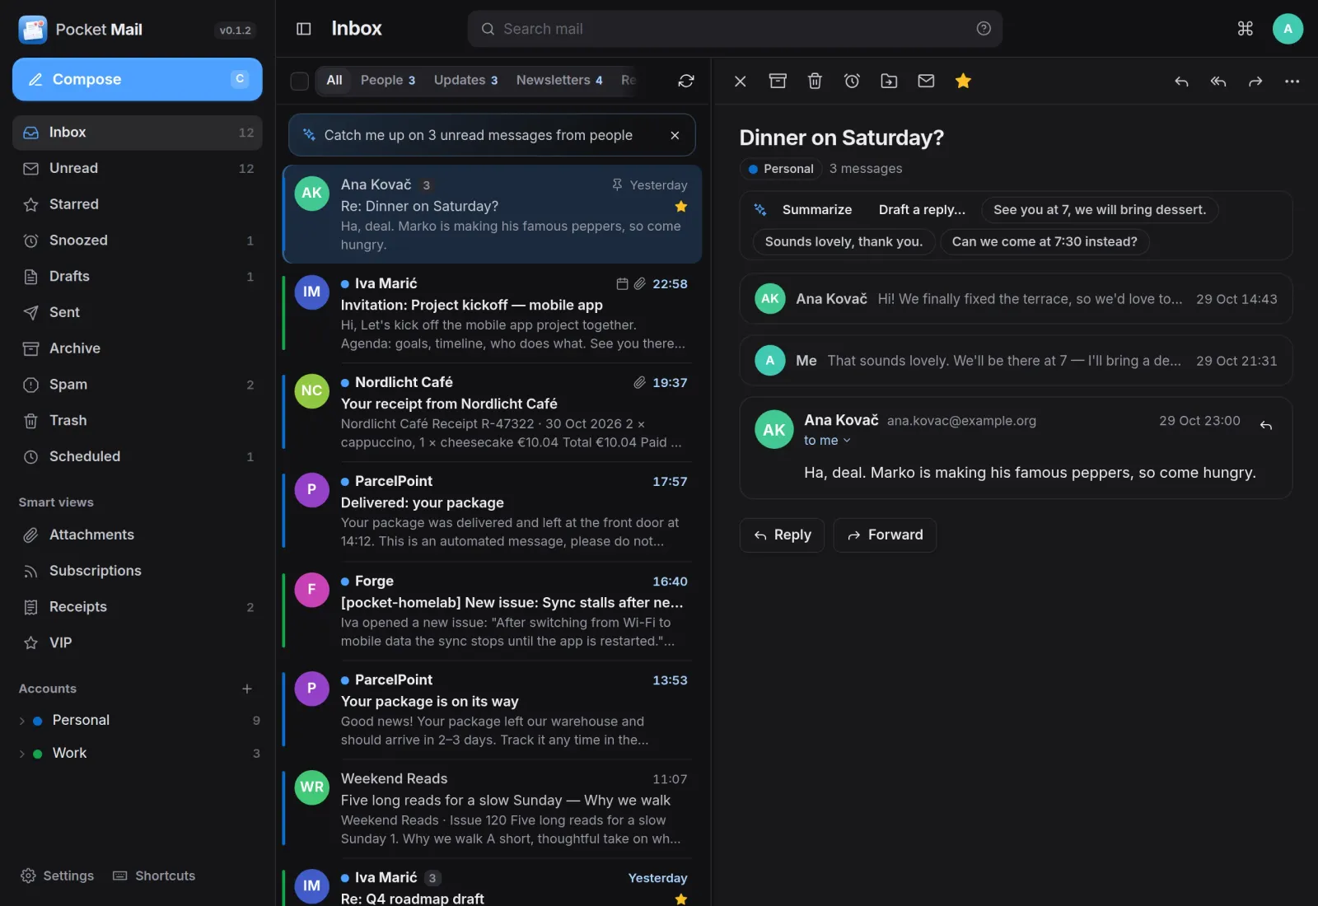Switch to the Newsletters tab
Screen dimensions: 1318x906
click(559, 80)
